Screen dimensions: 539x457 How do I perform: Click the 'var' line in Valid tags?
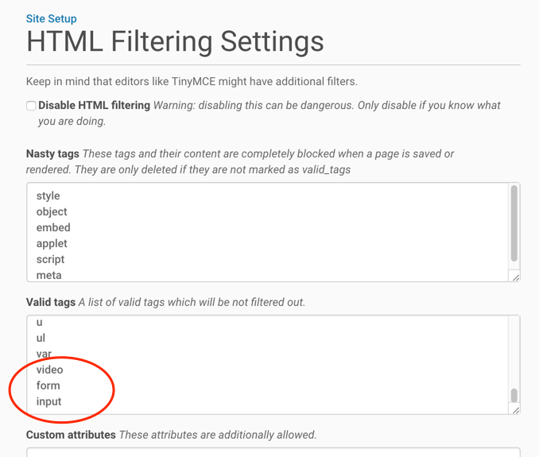45,354
